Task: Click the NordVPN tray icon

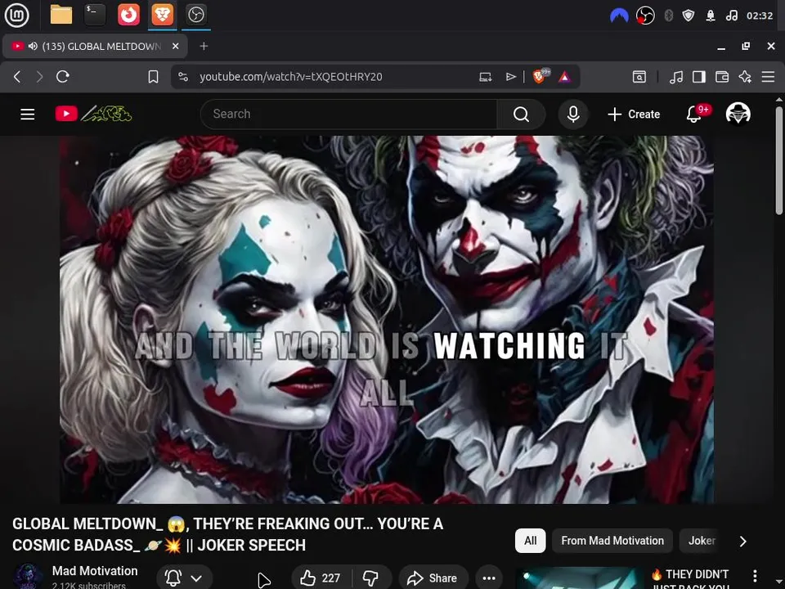Action: pyautogui.click(x=619, y=16)
